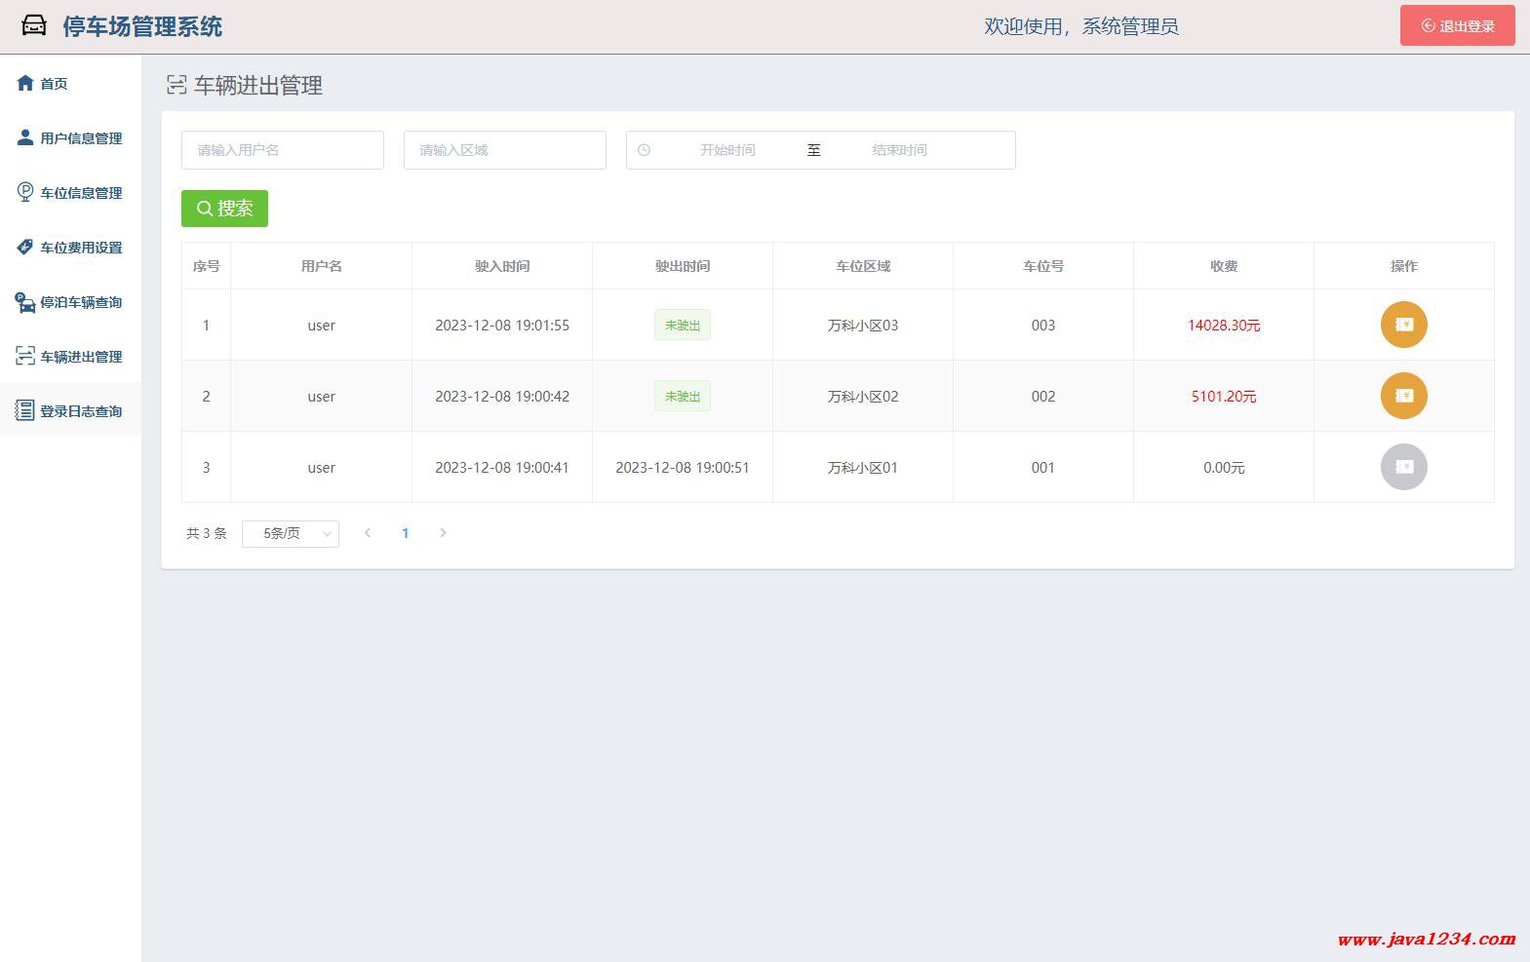Viewport: 1530px width, 962px height.
Task: Click the 结束时间 end date field
Action: coord(899,150)
